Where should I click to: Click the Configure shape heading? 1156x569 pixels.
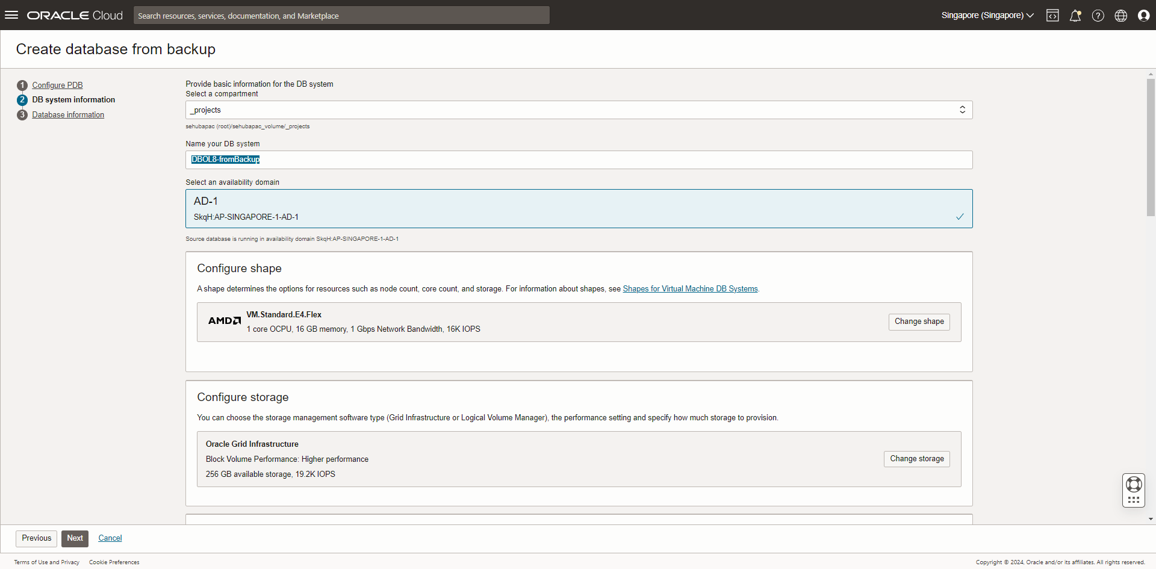point(239,269)
